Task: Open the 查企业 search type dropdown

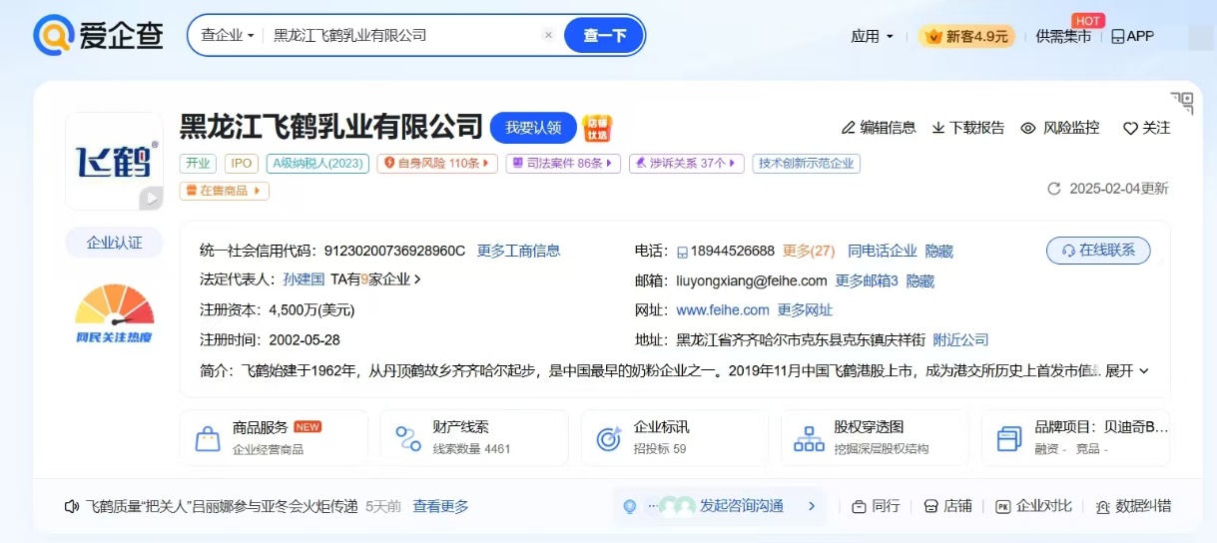Action: (x=228, y=35)
